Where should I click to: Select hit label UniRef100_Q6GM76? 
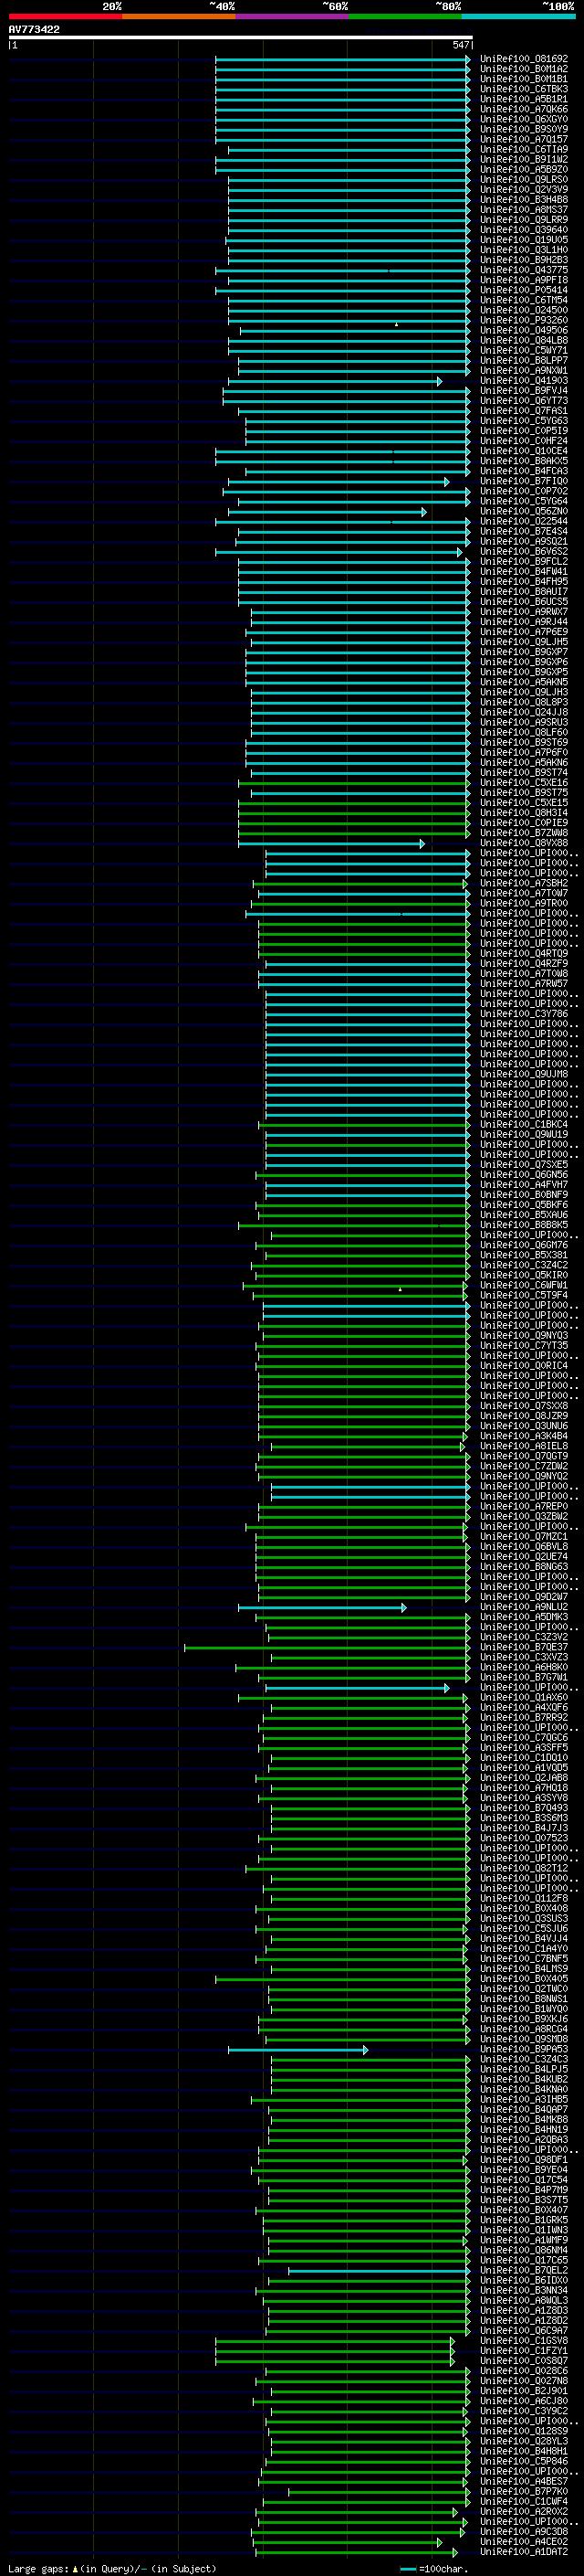coord(524,1245)
